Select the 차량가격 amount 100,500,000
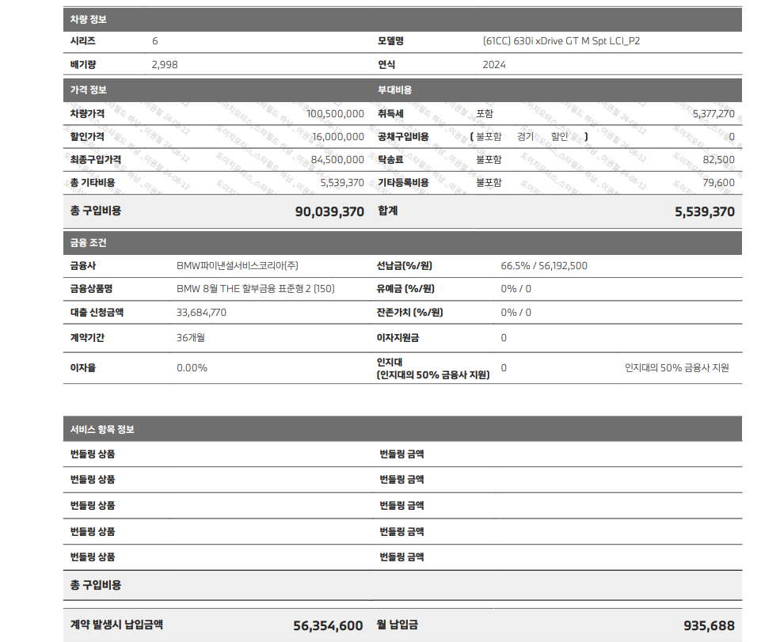 click(335, 114)
